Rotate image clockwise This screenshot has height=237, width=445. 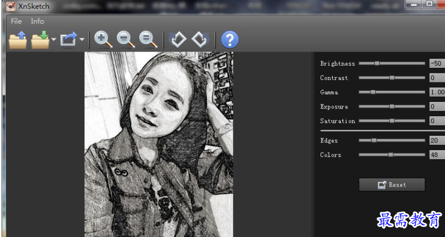point(201,40)
